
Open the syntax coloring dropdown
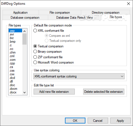79,76
